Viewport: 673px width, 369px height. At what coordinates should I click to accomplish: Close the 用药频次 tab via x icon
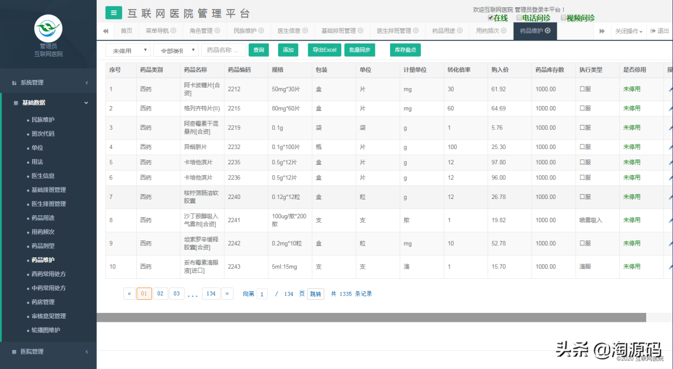[504, 31]
